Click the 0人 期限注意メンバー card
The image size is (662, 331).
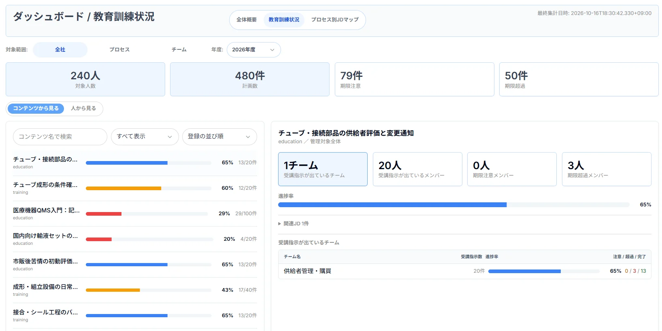click(x=512, y=169)
